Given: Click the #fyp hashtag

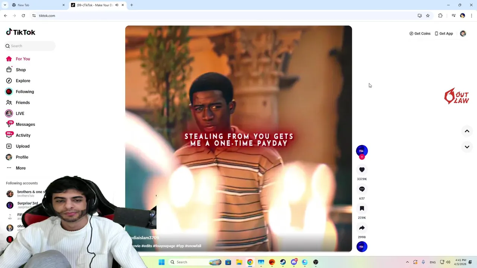Looking at the screenshot, I should click(x=180, y=246).
